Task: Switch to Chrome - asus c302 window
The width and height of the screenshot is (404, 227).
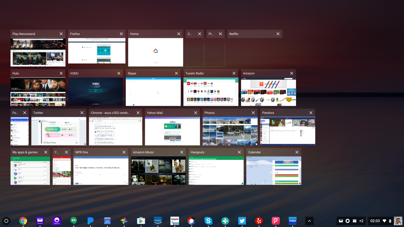Action: [x=116, y=127]
